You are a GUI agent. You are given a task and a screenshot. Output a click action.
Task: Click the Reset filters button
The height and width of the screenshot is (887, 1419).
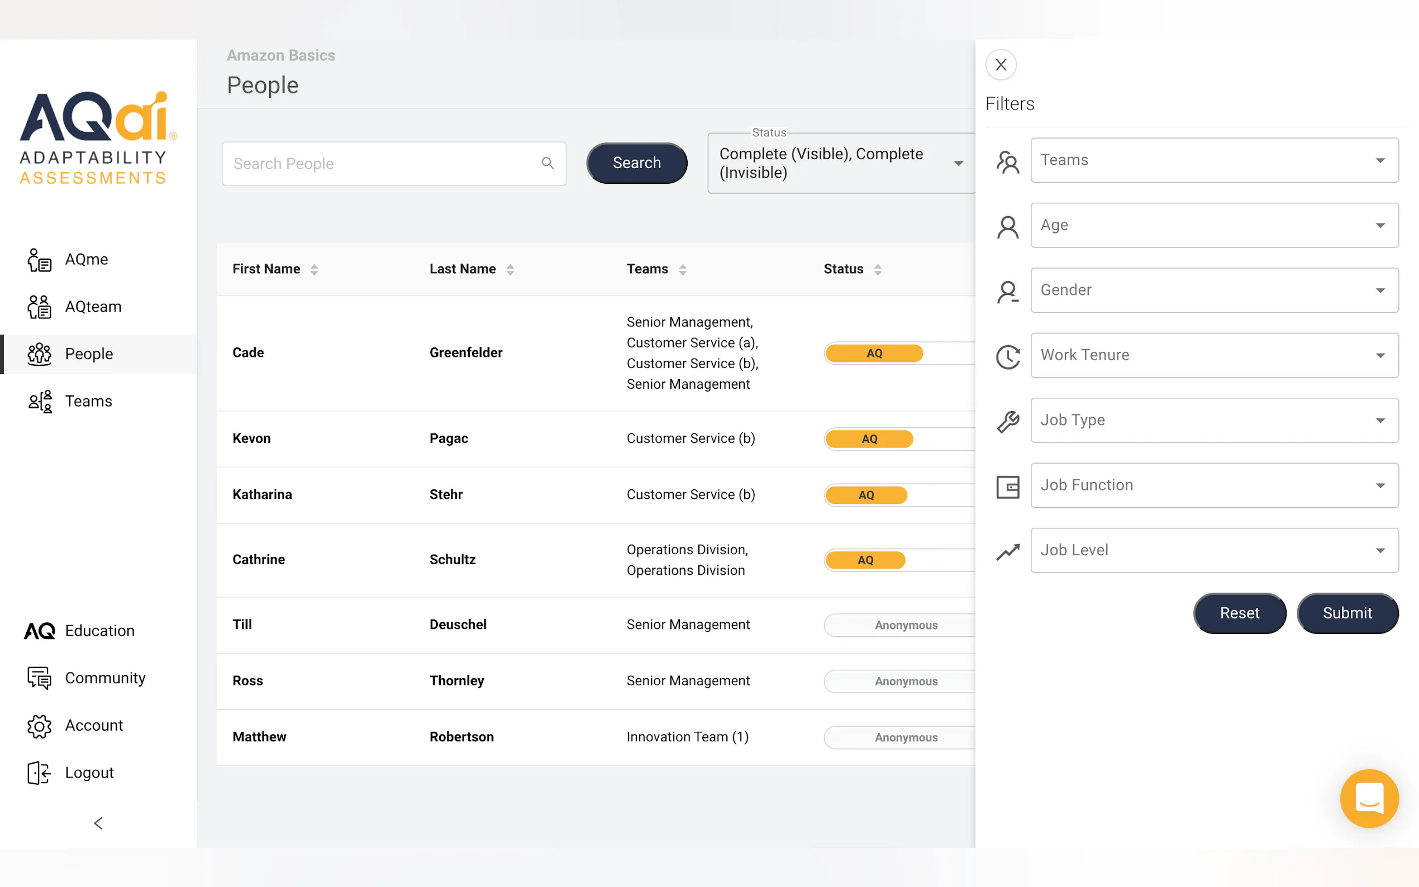click(x=1239, y=613)
